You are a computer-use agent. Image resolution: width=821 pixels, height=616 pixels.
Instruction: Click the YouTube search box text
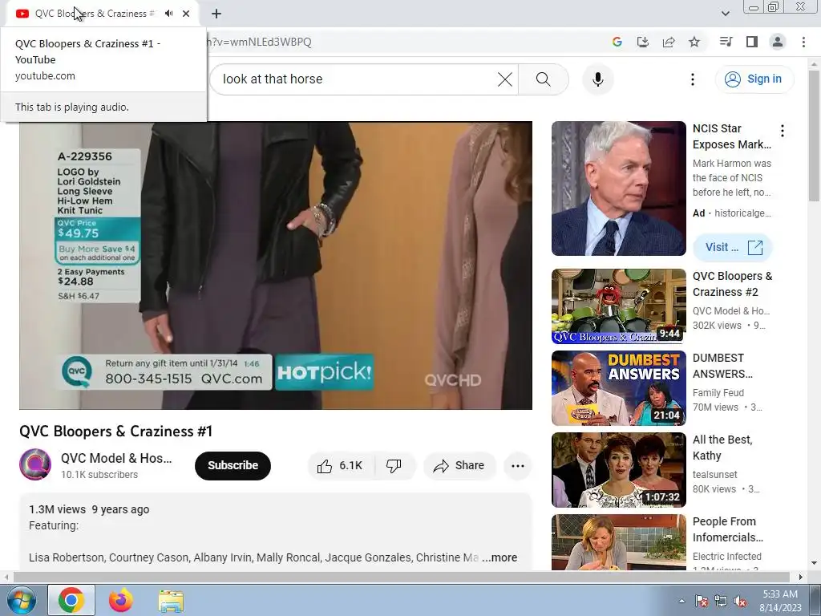click(x=273, y=79)
